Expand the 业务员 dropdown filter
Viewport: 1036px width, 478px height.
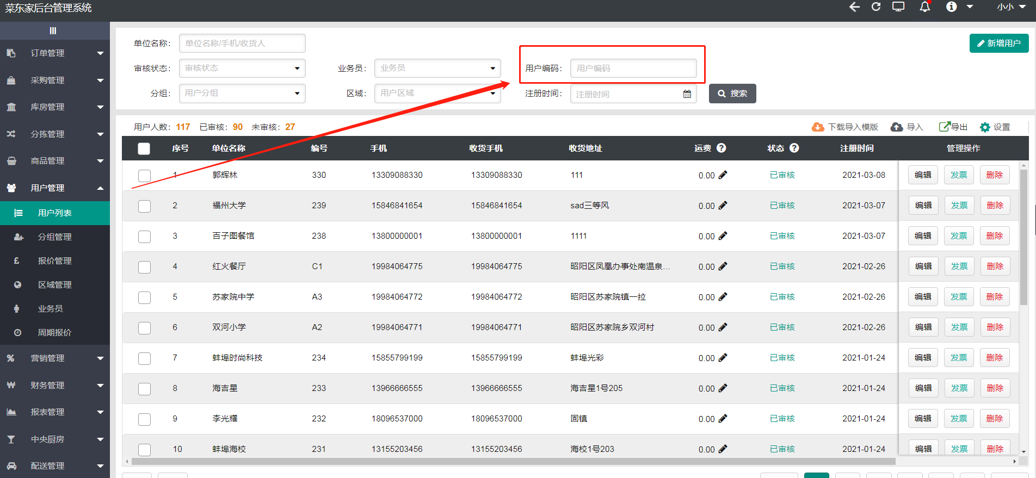click(437, 68)
